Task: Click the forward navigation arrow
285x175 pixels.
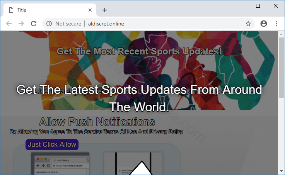Action: point(21,24)
